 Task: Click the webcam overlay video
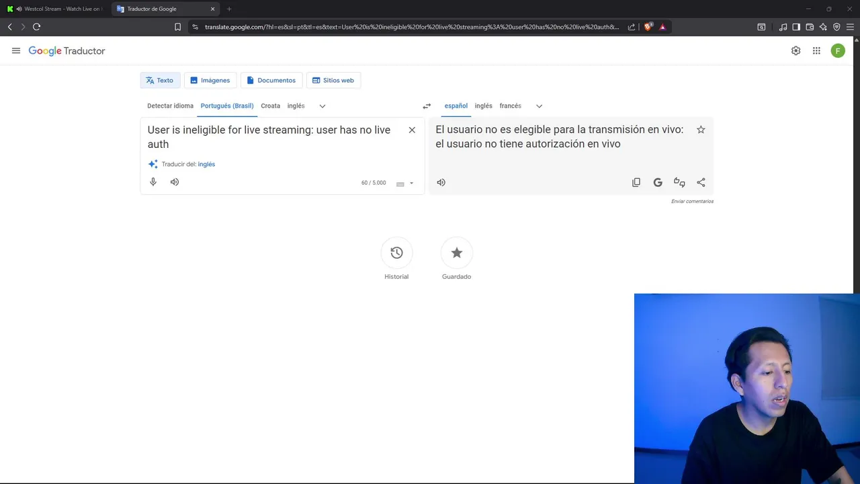pos(746,388)
